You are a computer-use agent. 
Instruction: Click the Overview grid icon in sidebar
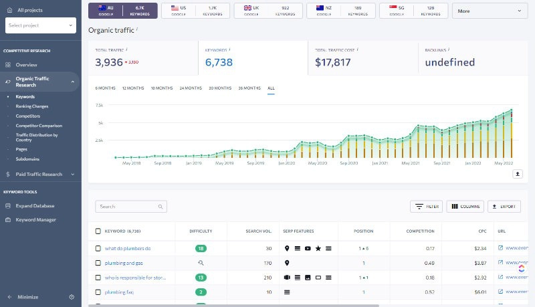pos(8,65)
